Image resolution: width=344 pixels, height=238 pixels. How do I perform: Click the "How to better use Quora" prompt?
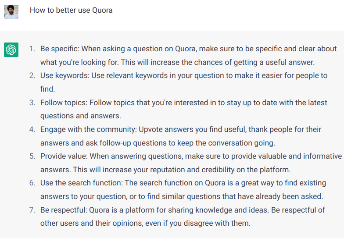click(x=71, y=10)
